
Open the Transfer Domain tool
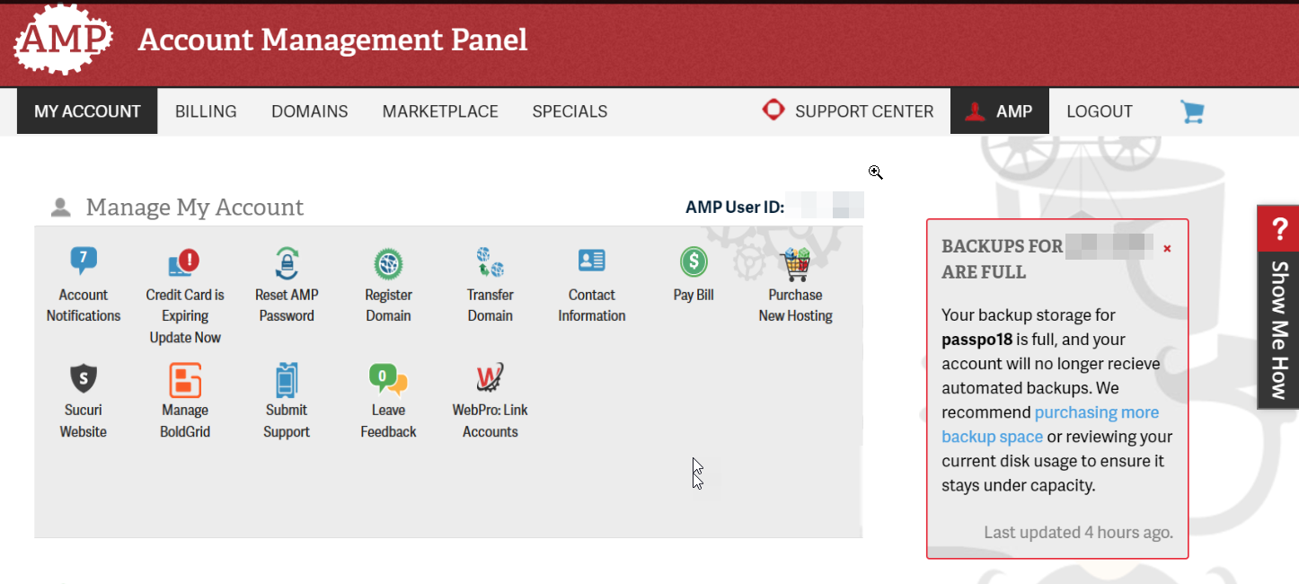tap(490, 263)
